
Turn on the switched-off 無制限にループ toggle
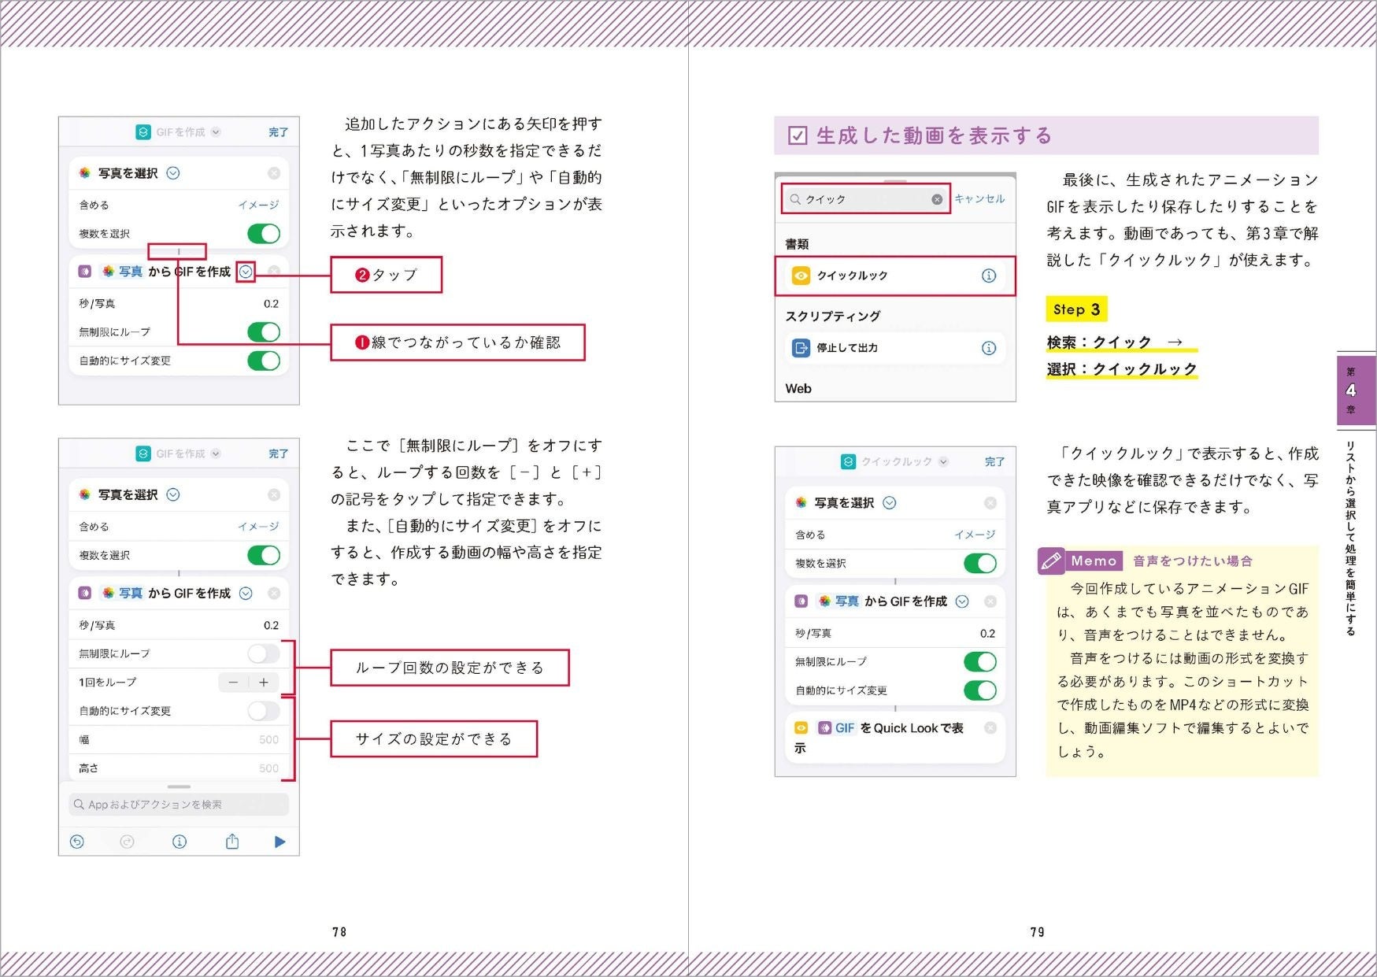(263, 653)
